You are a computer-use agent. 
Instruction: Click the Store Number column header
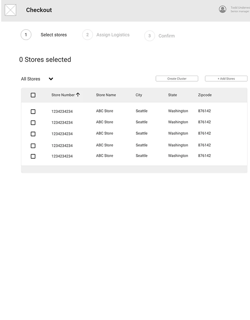(x=63, y=95)
